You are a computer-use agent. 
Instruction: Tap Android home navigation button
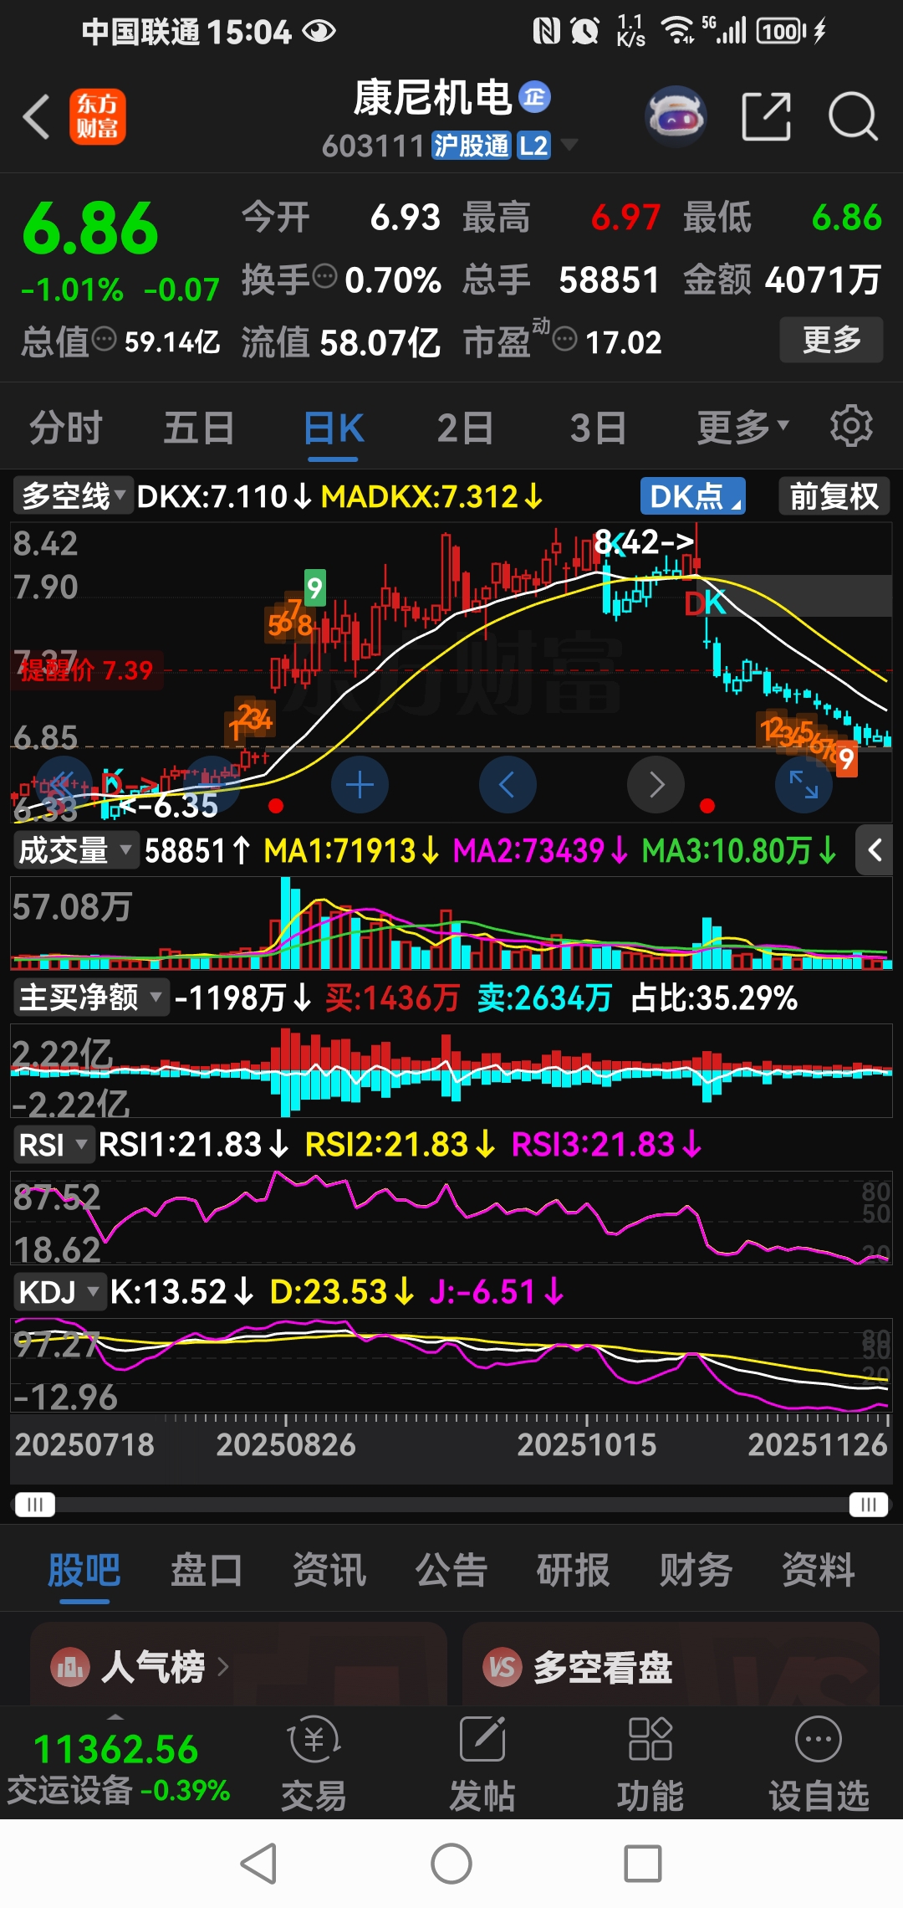coord(451,1864)
